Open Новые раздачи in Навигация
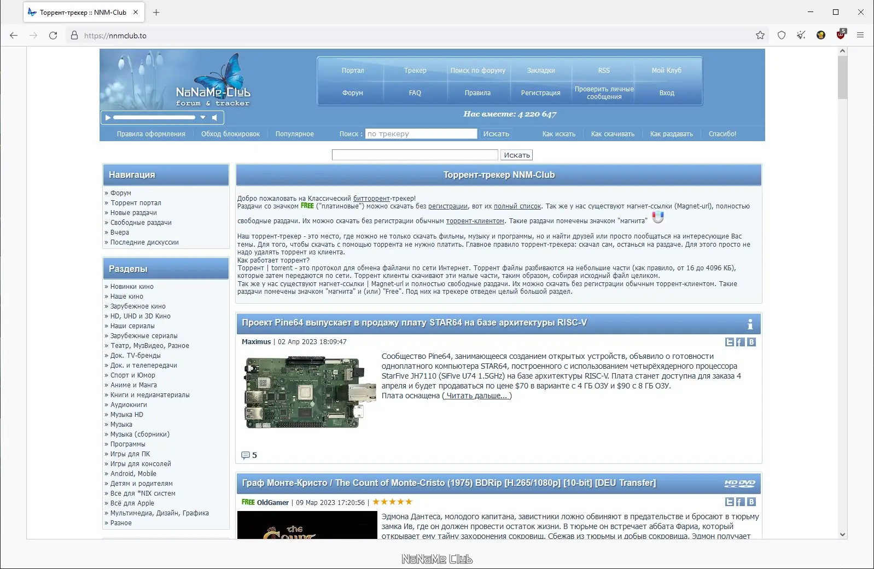874x569 pixels. [x=133, y=213]
